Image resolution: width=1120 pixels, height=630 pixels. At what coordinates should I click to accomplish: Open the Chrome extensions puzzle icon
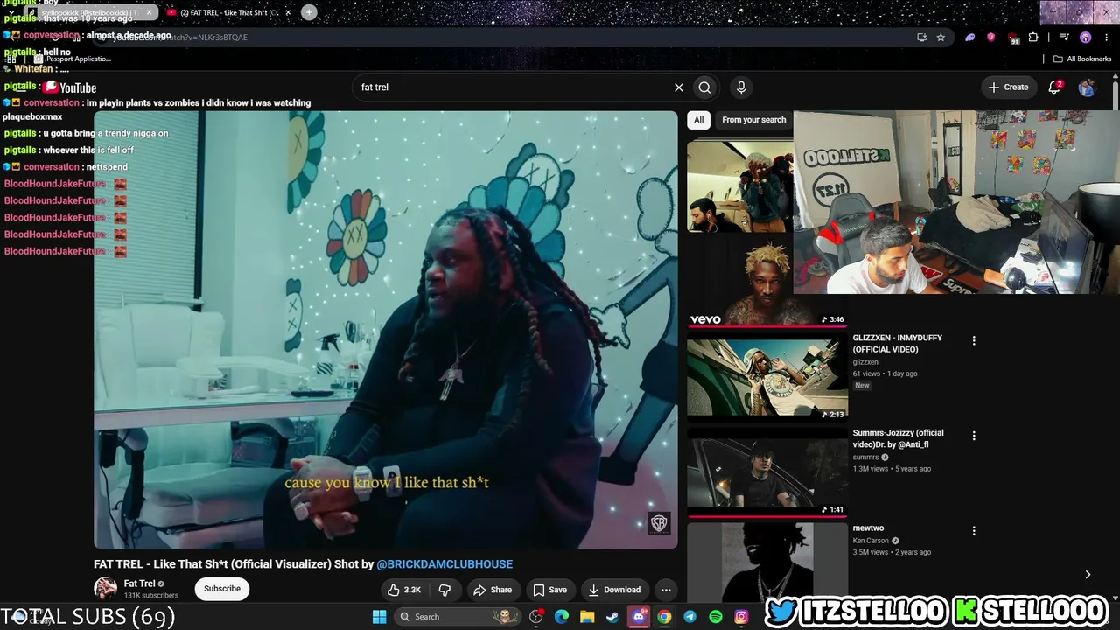pos(1033,38)
